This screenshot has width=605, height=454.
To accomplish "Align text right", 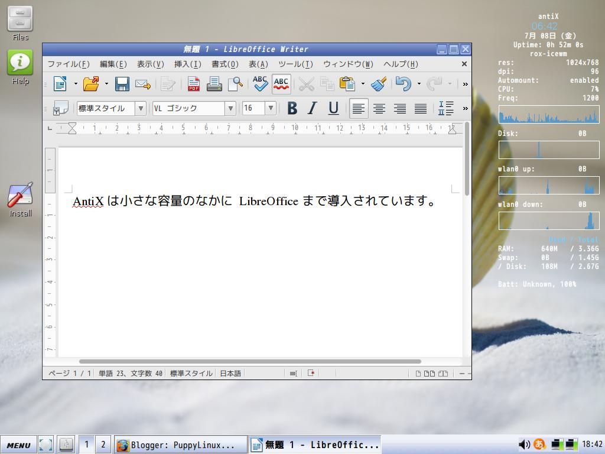I will [400, 109].
